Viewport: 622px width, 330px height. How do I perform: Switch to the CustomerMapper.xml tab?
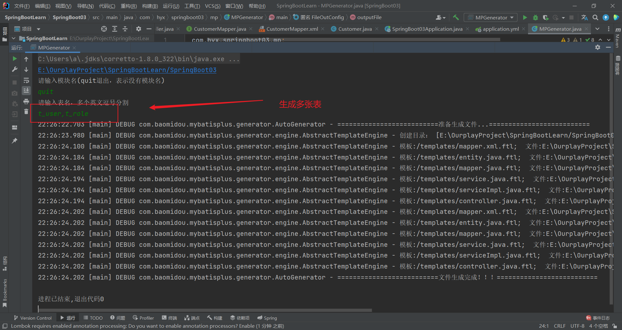[x=292, y=29]
